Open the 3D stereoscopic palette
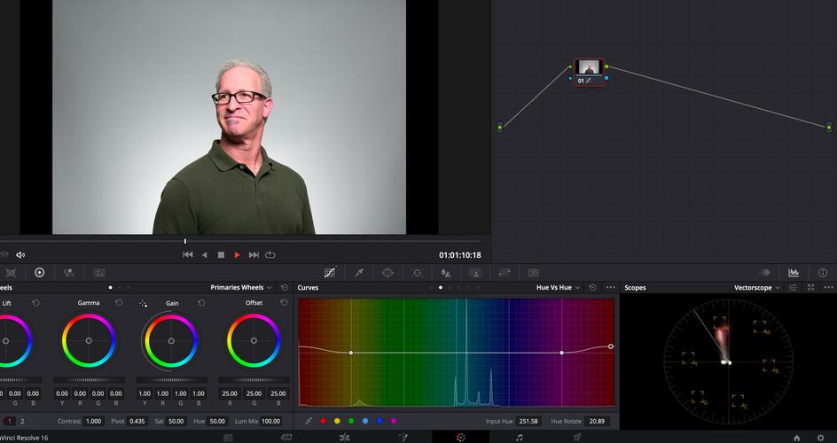Viewport: 837px width, 443px height. tap(533, 272)
